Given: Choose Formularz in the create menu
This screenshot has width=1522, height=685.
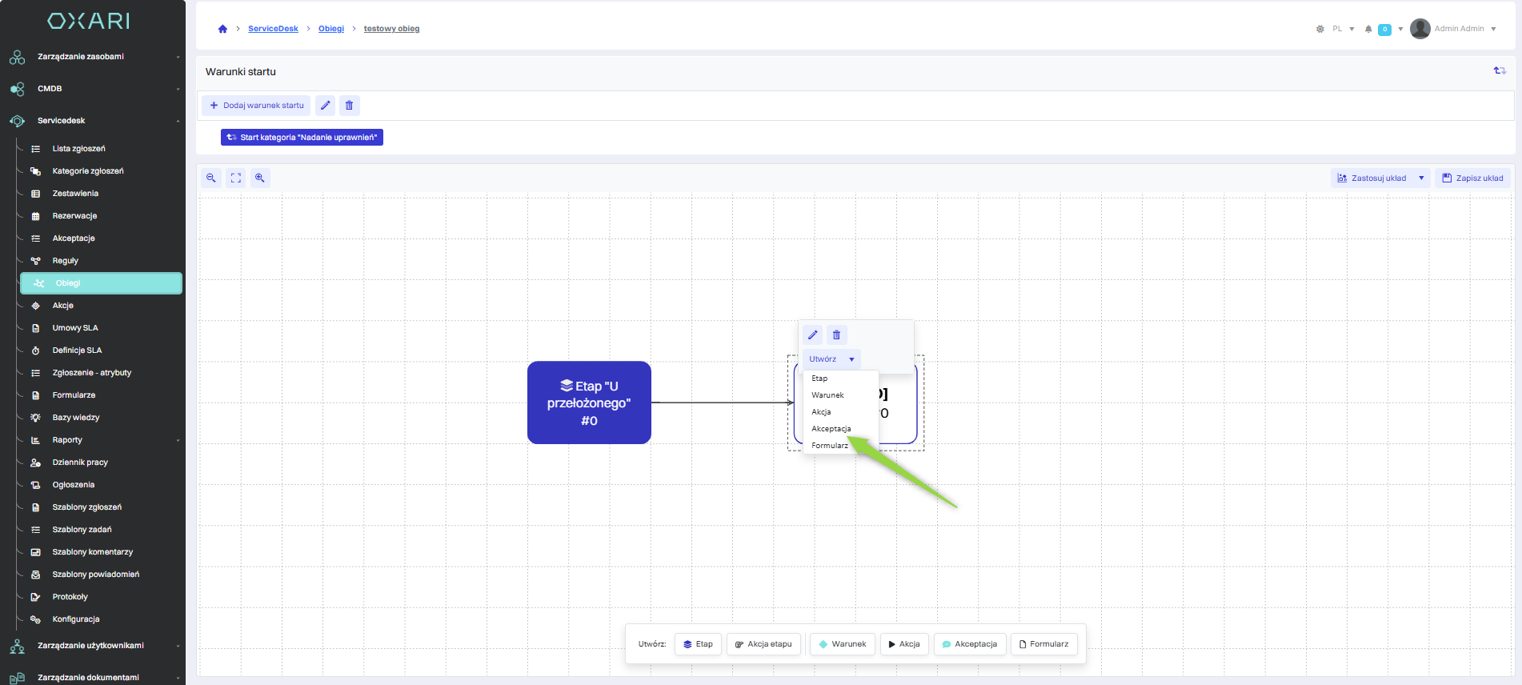Looking at the screenshot, I should click(830, 446).
